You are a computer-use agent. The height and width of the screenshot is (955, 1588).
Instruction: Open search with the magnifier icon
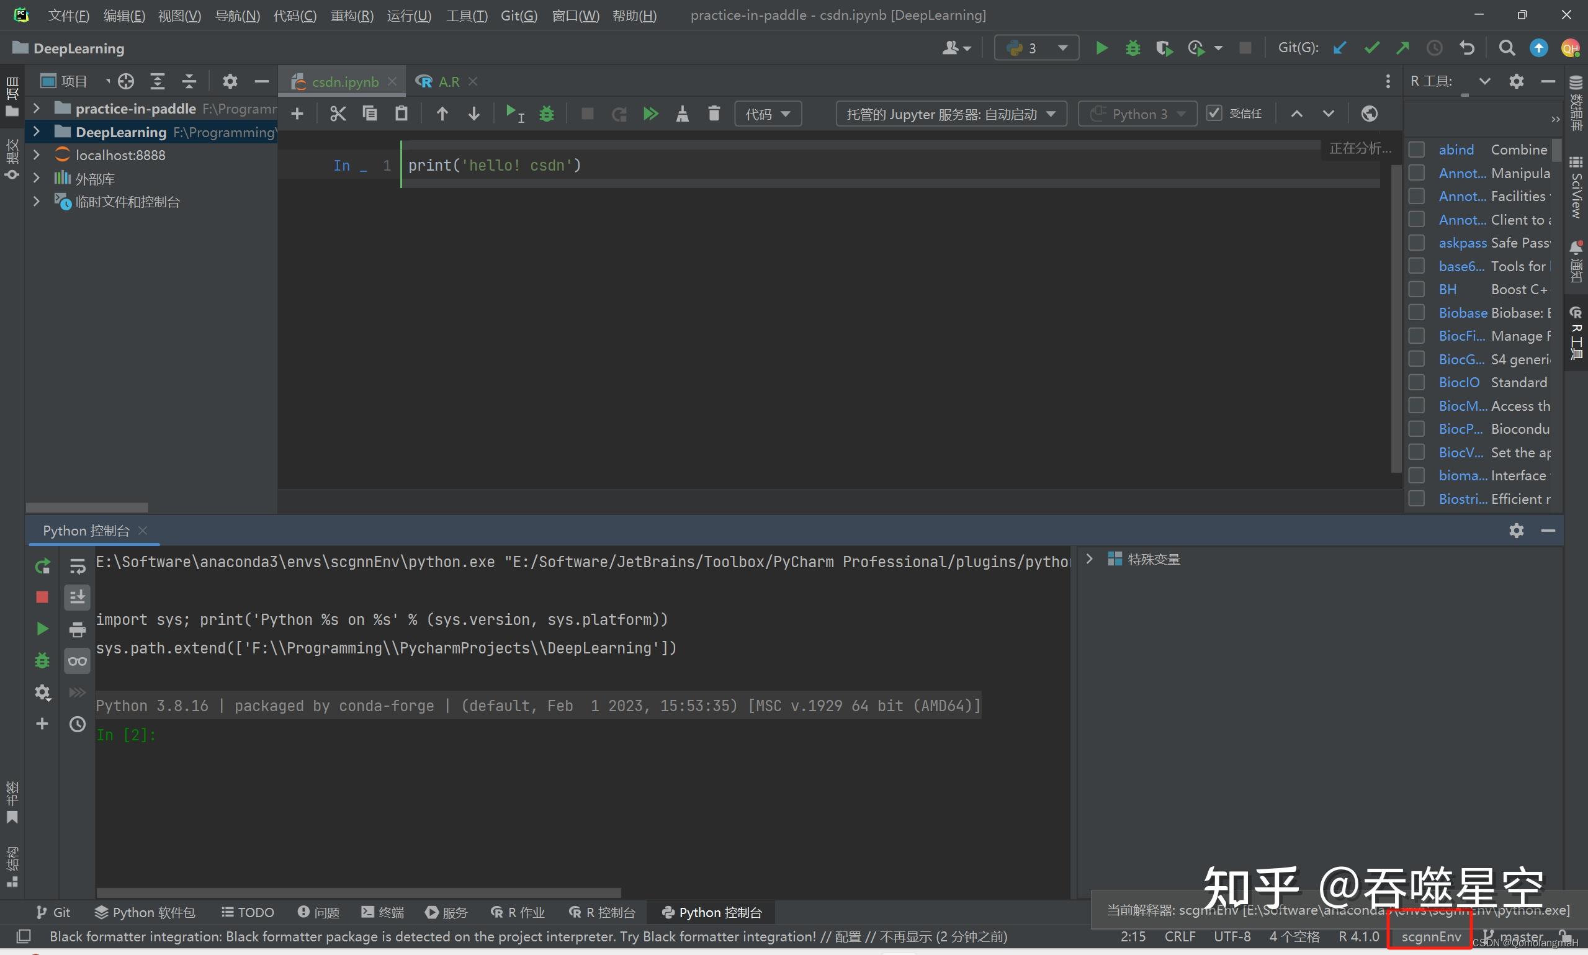tap(1507, 48)
